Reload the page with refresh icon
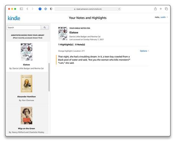176x142 pixels. pos(119,9)
